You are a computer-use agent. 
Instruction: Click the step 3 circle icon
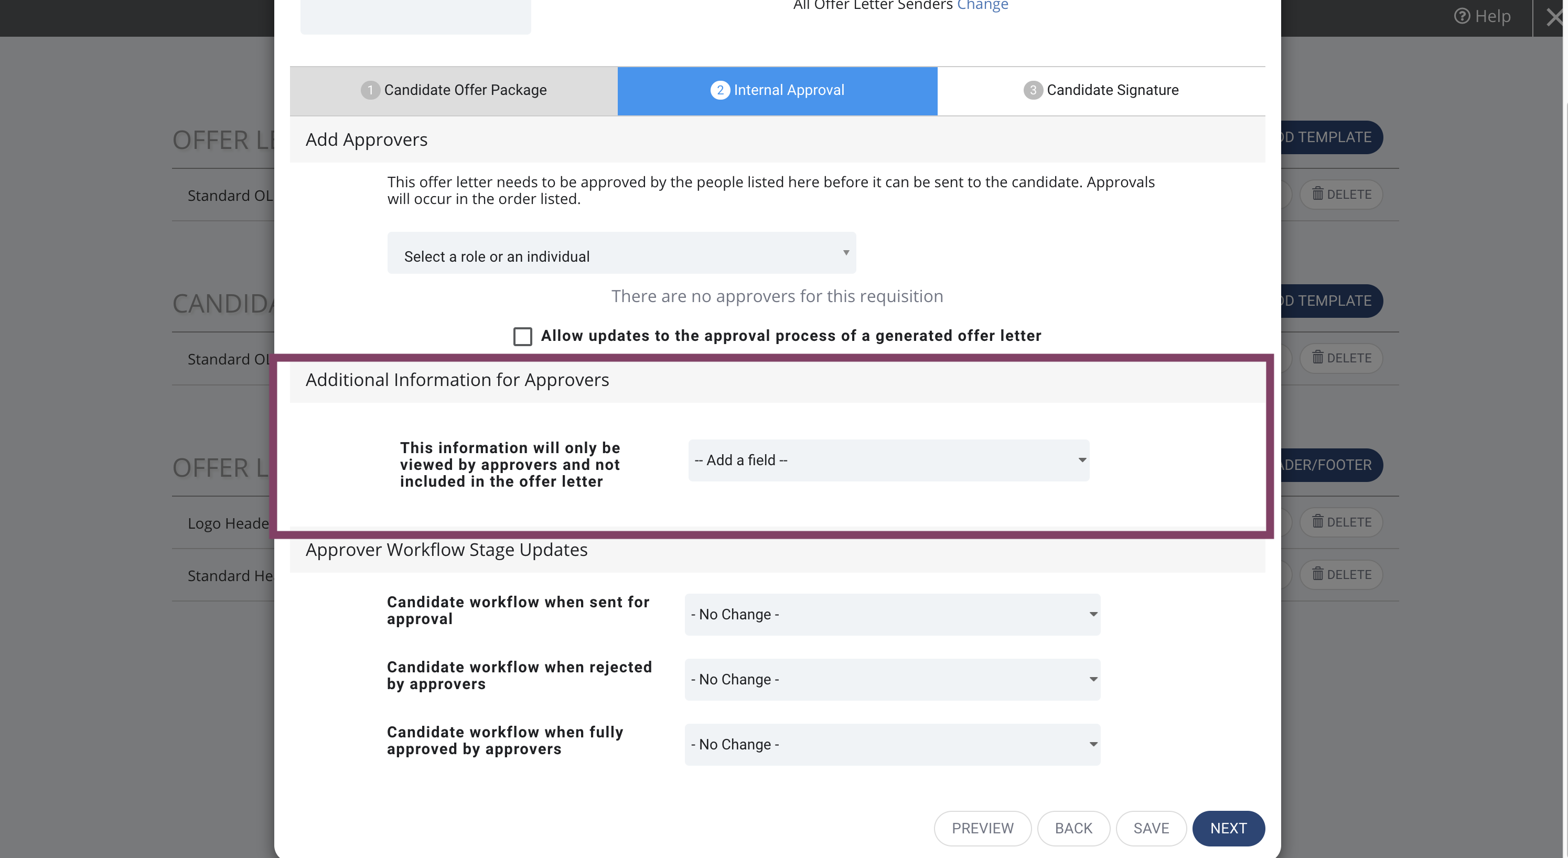(1033, 90)
